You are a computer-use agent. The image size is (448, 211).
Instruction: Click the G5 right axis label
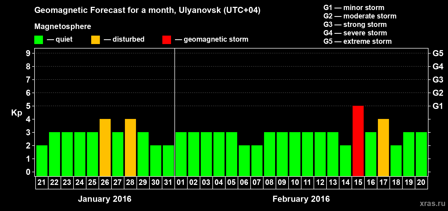coord(438,53)
